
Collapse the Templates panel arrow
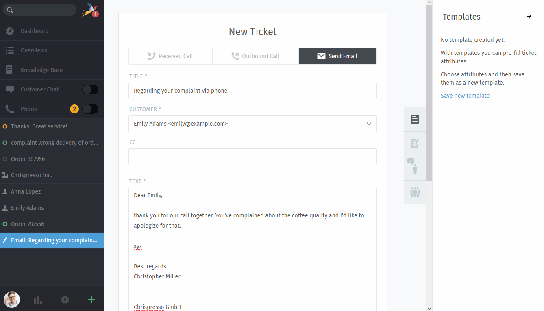529,17
